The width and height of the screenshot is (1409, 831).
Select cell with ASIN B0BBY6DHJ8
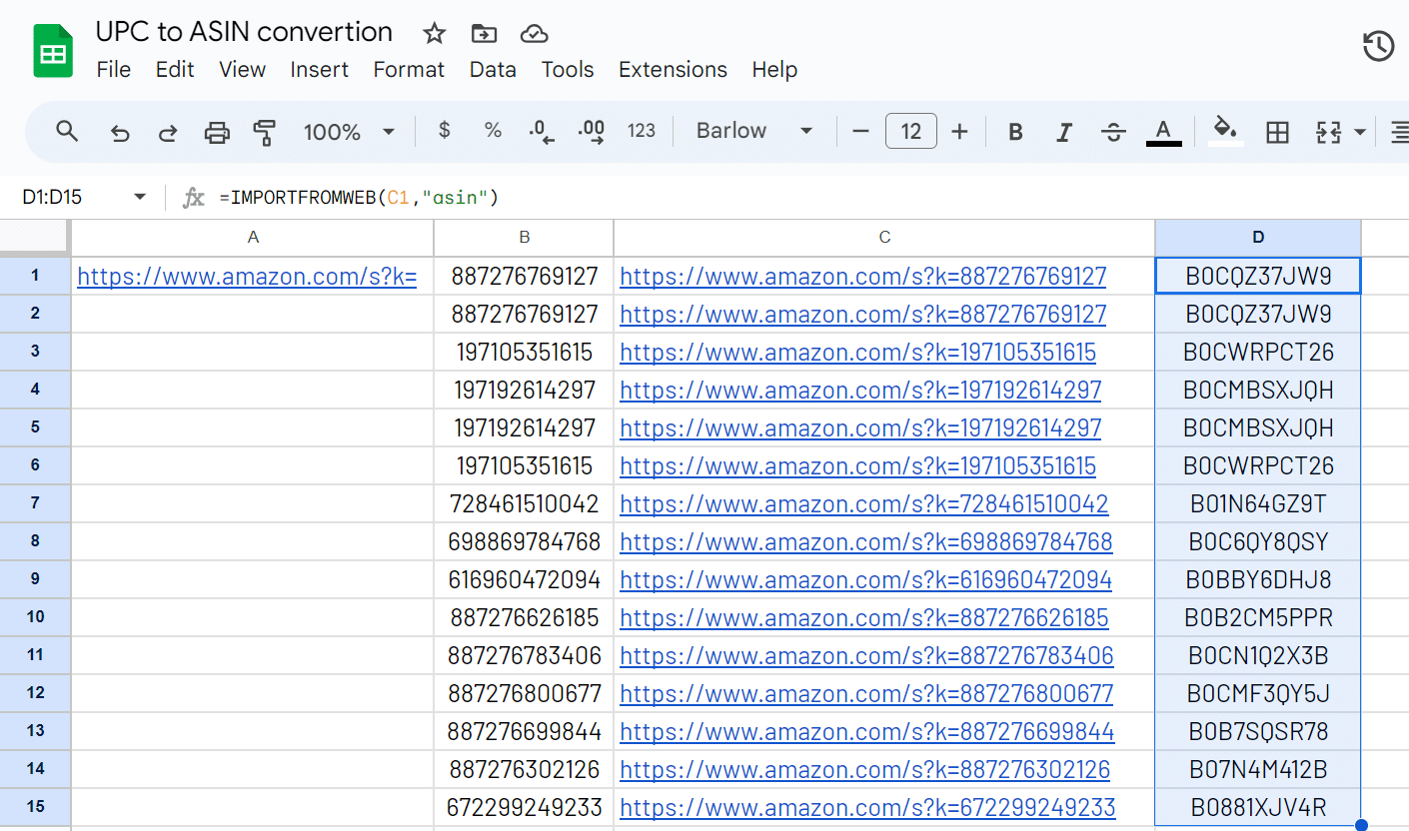(x=1257, y=580)
